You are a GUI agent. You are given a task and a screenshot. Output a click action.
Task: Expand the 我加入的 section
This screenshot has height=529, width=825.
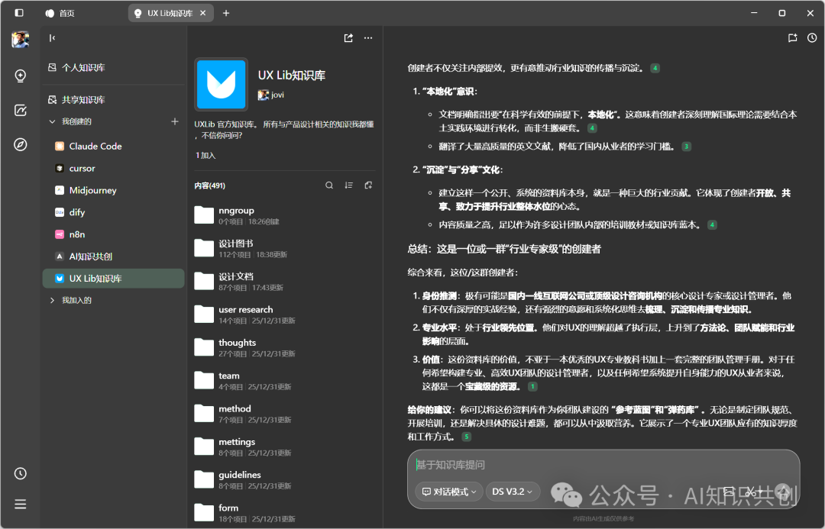tap(52, 300)
